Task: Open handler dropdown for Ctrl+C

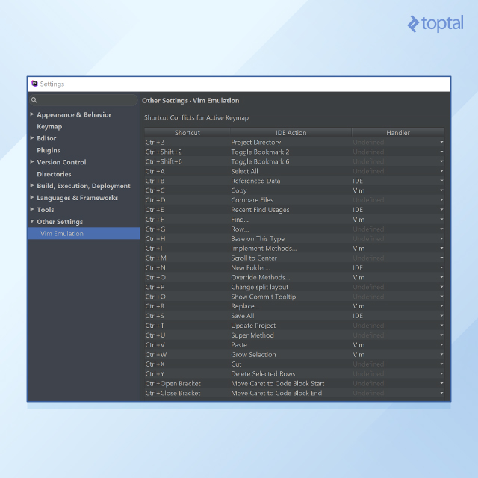Action: click(441, 190)
